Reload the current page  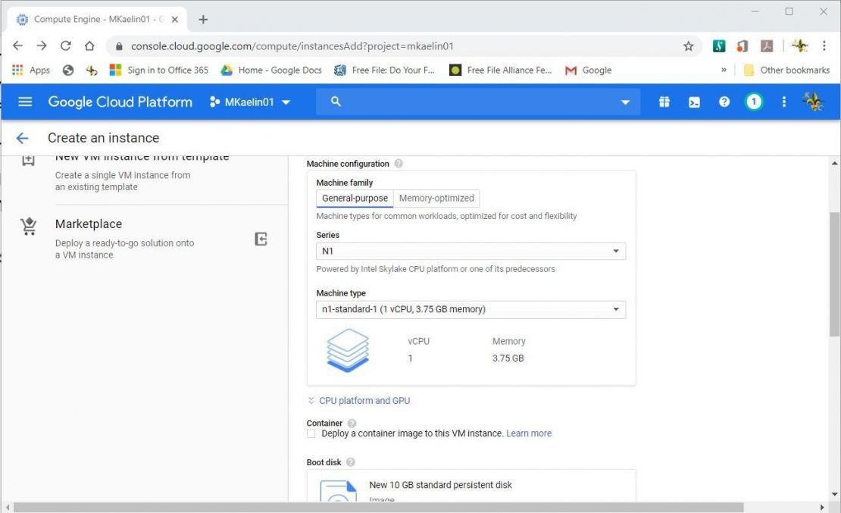65,45
